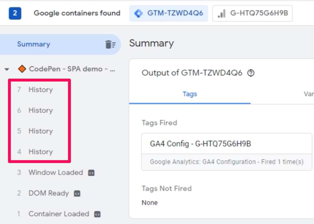This screenshot has height=224, width=314.
Task: Collapse the CodePen SPA demo tree
Action: coord(7,69)
